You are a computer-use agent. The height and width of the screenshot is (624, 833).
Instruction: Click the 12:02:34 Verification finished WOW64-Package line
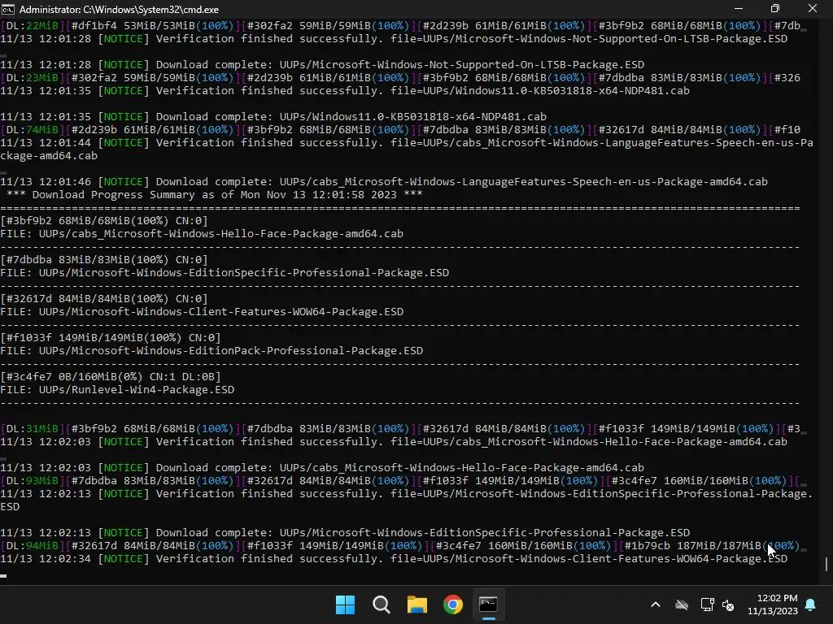pyautogui.click(x=394, y=559)
